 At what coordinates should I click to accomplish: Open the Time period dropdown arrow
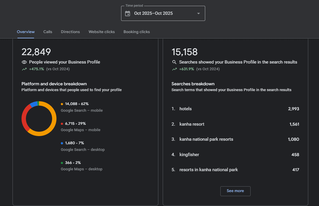pos(199,13)
